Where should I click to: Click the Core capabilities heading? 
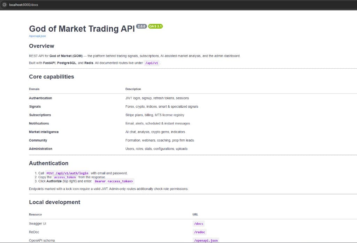click(x=52, y=76)
